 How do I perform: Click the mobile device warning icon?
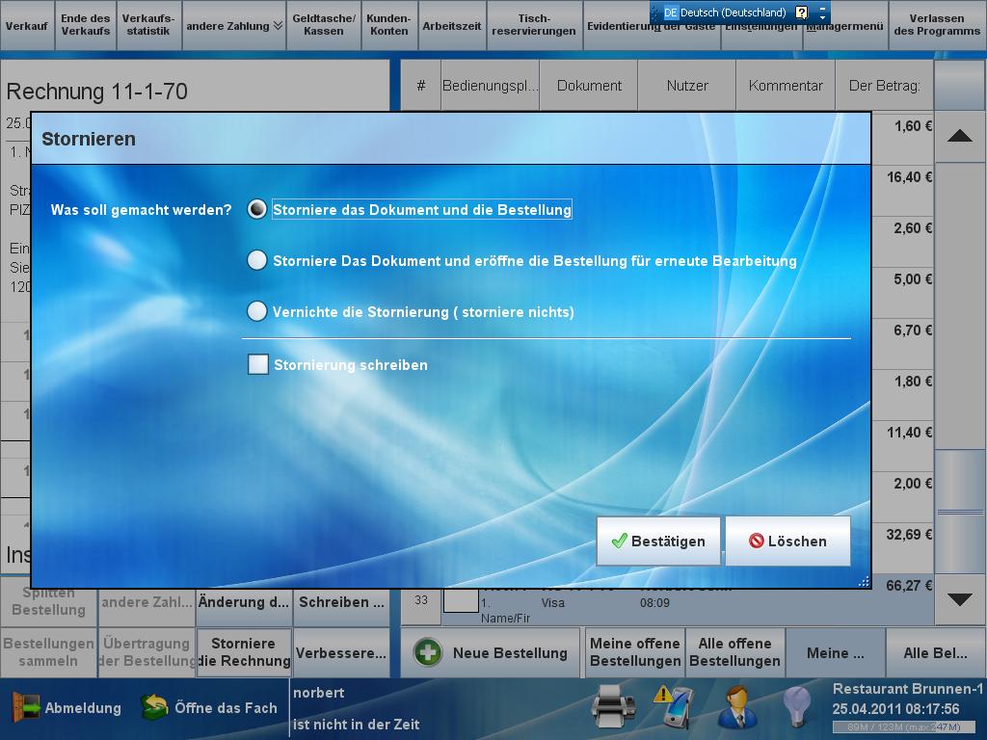tap(674, 707)
